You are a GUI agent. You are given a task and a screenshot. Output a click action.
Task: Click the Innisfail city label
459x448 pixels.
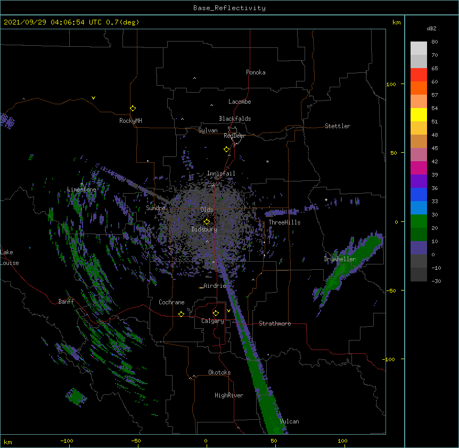pos(221,173)
